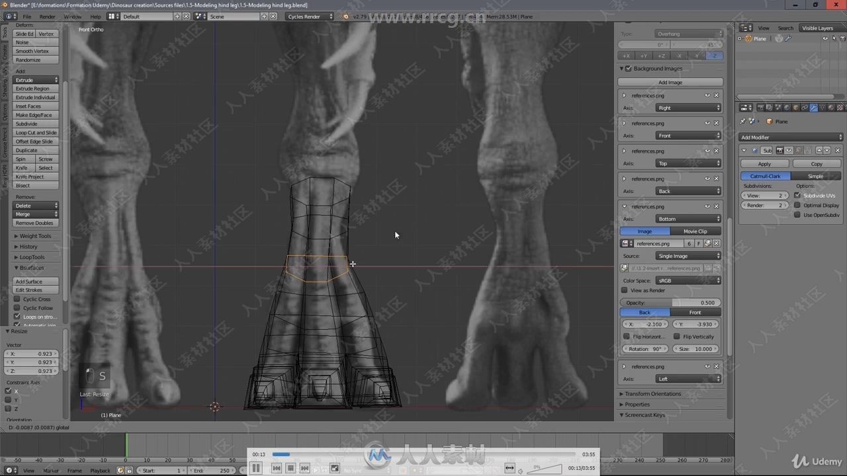This screenshot has width=847, height=476.
Task: Remove the Right axis references.png image
Action: [716, 95]
